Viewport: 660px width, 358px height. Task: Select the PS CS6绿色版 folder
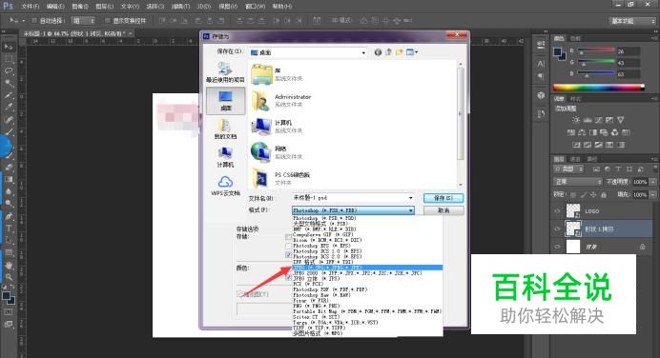coord(280,178)
